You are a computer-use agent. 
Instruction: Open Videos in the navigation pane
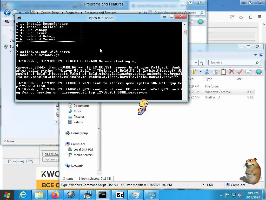pyautogui.click(x=76, y=122)
